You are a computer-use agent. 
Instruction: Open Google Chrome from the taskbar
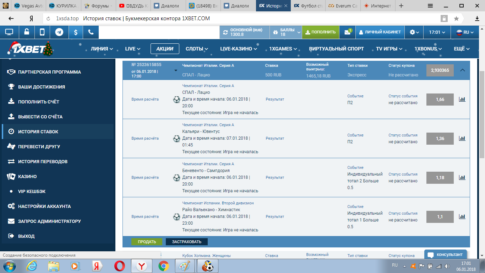164,266
